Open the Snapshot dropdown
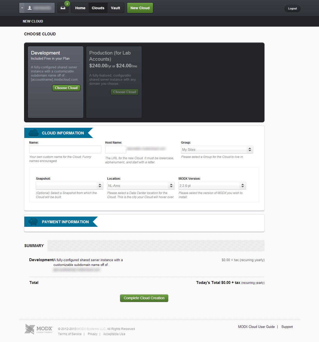 pos(70,186)
